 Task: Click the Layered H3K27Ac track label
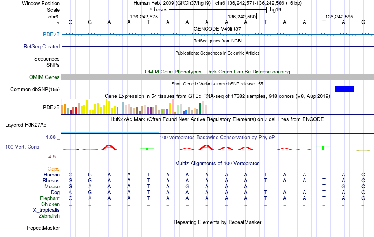click(x=26, y=125)
